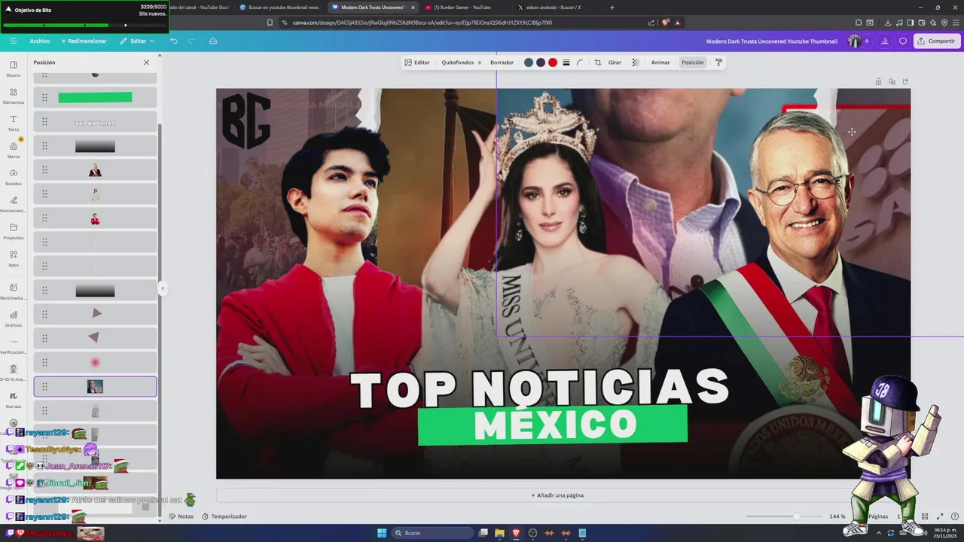Open Herramientas in the sidebar
Viewport: 964px width, 542px height.
pos(14,204)
